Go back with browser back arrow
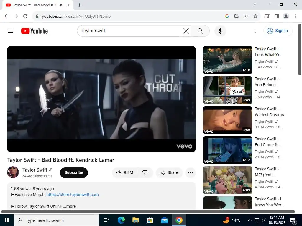This screenshot has height=226, width=302. [6, 16]
